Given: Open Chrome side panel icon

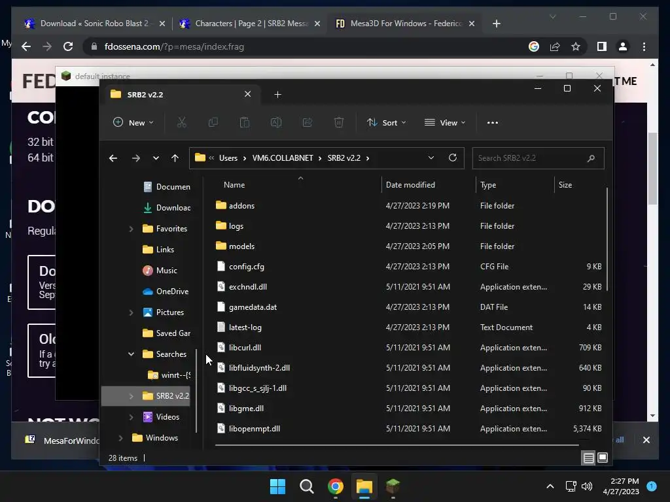Looking at the screenshot, I should click(602, 46).
